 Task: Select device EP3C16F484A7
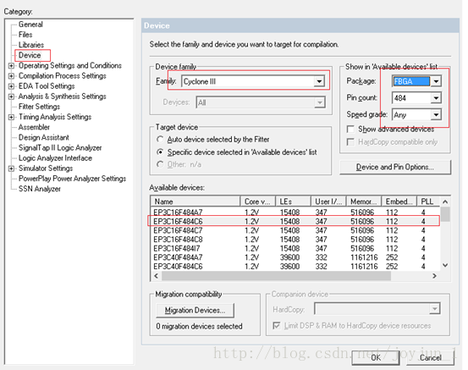pos(295,213)
